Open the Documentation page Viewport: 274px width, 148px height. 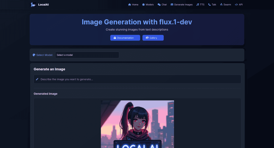pos(125,38)
